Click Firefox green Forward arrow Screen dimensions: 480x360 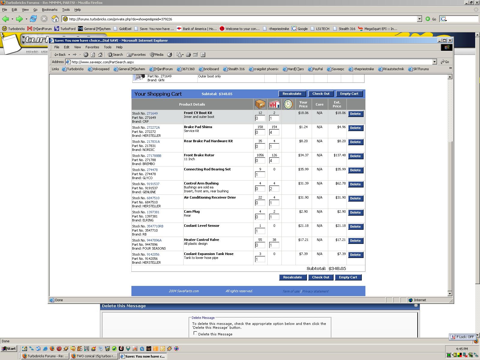[x=19, y=19]
